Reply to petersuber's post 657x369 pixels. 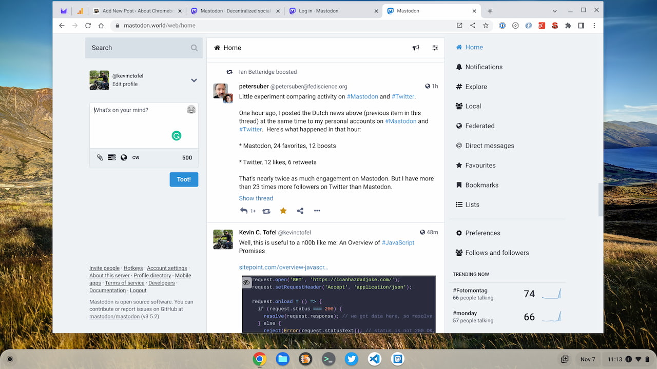coord(244,211)
